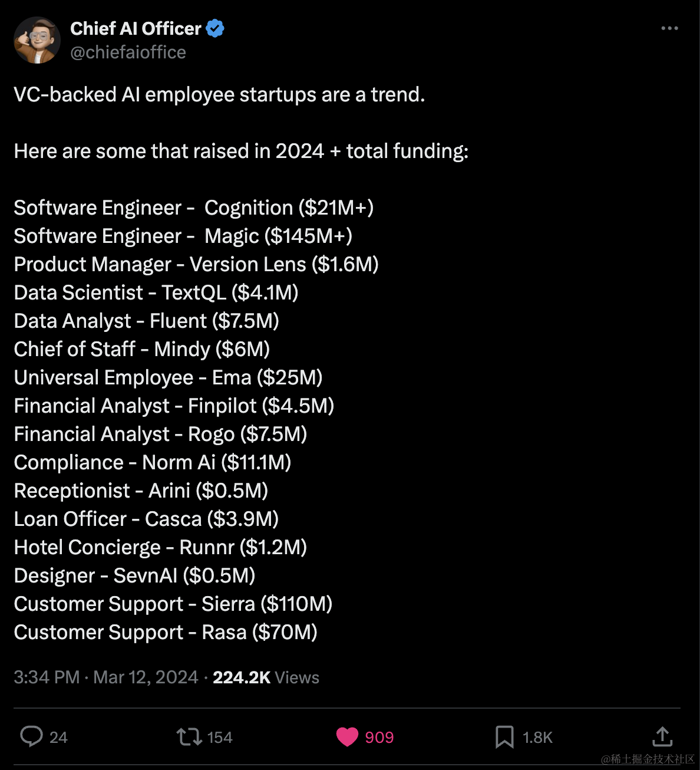Viewport: 700px width, 770px height.
Task: Open the @chiefaioffice handle link
Action: [x=128, y=52]
